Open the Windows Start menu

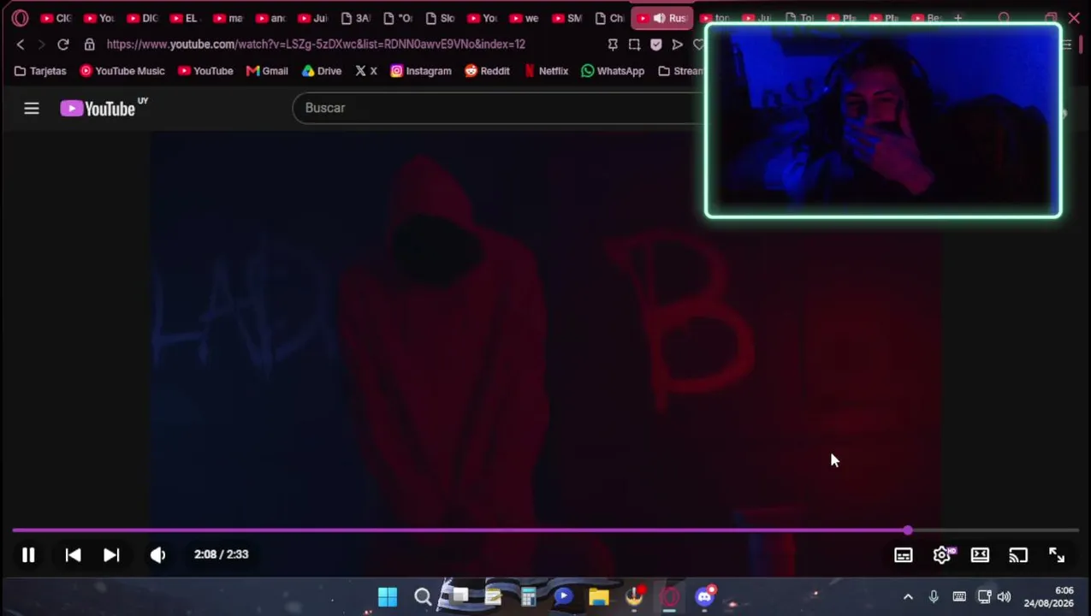[x=387, y=596]
